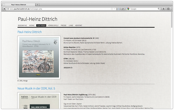Click the Sigune von Osten, Sopran line
174x110 pixels.
tap(73, 104)
